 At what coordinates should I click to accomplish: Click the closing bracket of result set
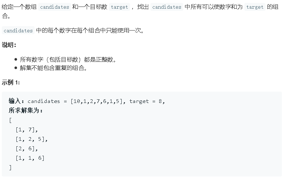[11, 167]
